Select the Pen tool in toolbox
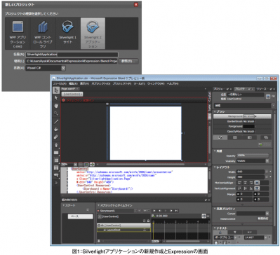 click(x=56, y=145)
